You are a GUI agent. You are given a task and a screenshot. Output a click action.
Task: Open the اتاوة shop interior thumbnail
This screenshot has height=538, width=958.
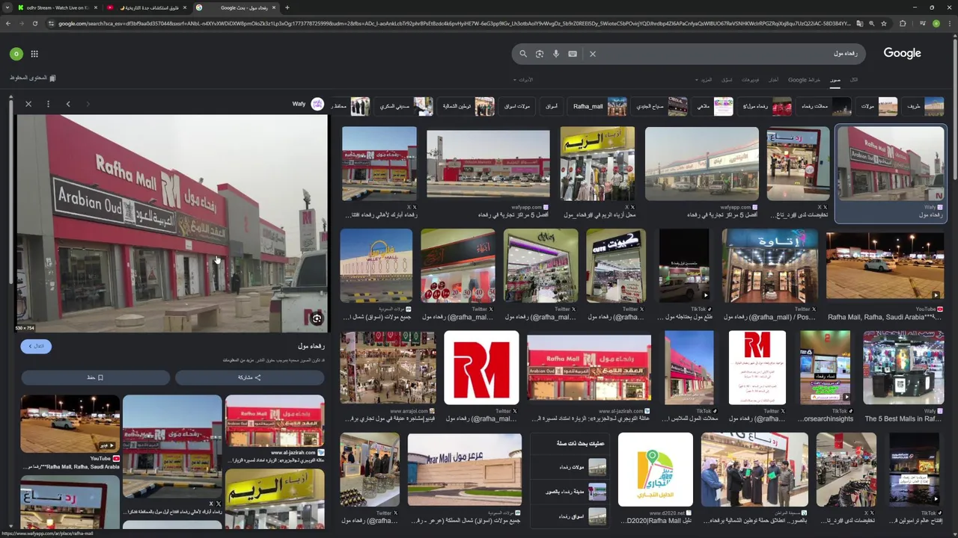[769, 266]
